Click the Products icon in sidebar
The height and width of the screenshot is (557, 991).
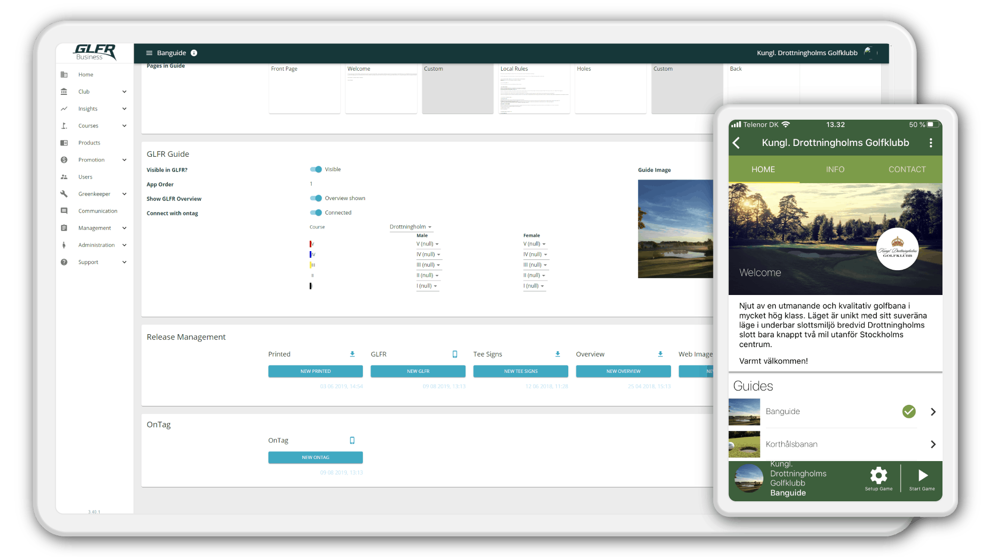pyautogui.click(x=64, y=143)
